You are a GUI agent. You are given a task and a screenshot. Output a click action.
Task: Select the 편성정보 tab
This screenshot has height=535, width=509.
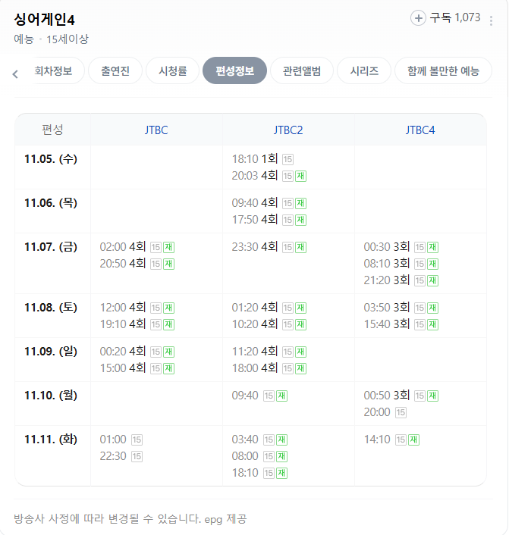(235, 71)
